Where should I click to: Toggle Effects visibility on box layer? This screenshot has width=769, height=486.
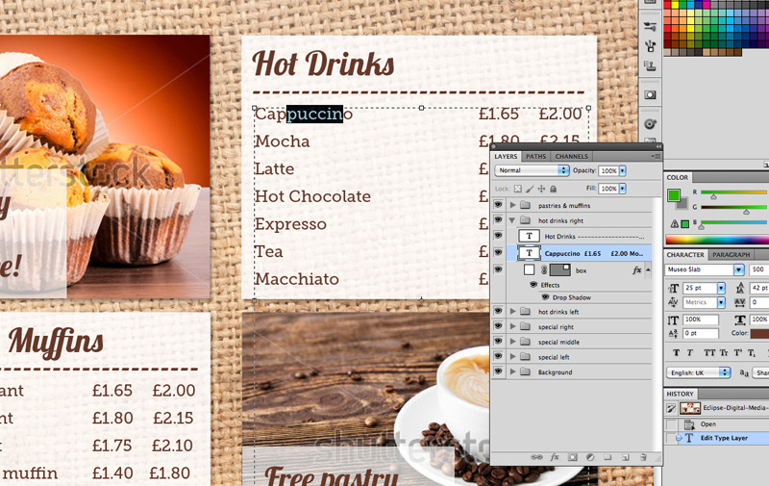pyautogui.click(x=533, y=285)
